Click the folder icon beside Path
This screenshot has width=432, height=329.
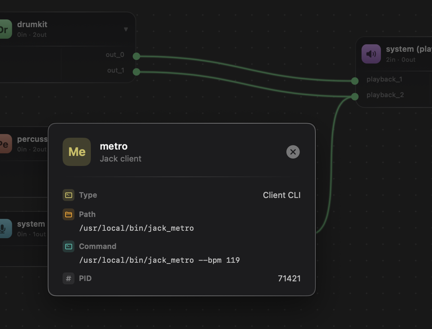click(69, 214)
